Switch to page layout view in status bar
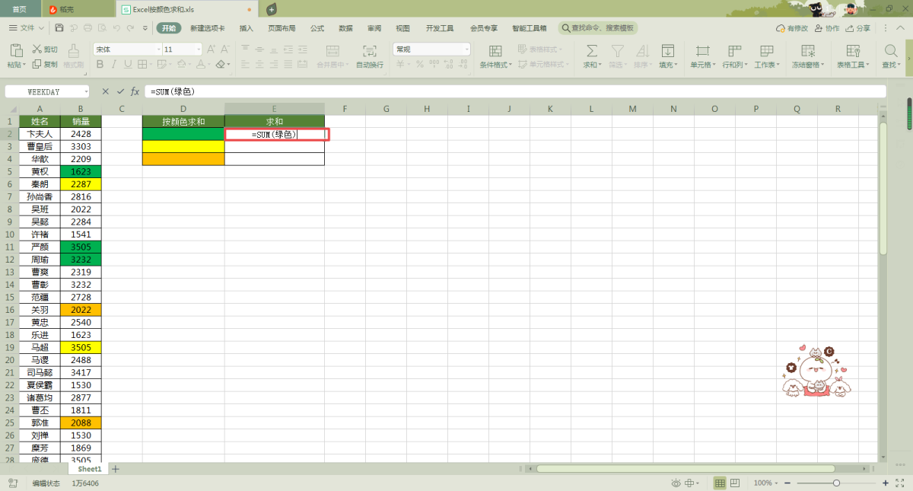The image size is (913, 491). (x=736, y=483)
